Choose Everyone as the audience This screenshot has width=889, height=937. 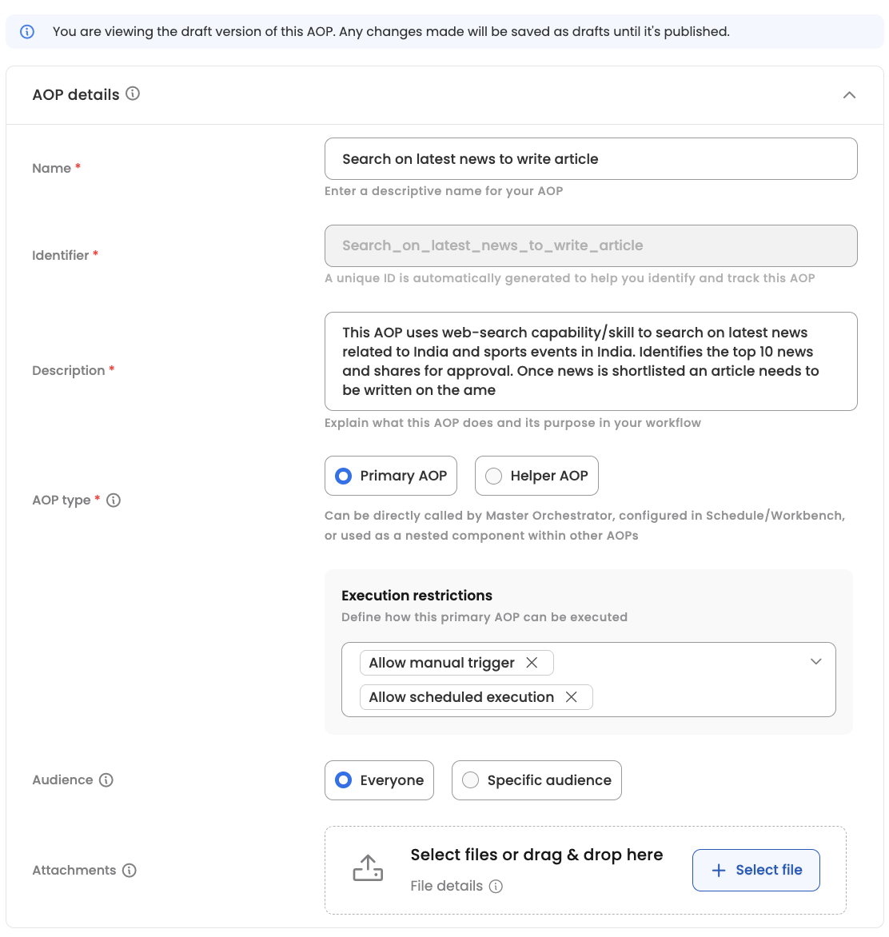tap(344, 780)
